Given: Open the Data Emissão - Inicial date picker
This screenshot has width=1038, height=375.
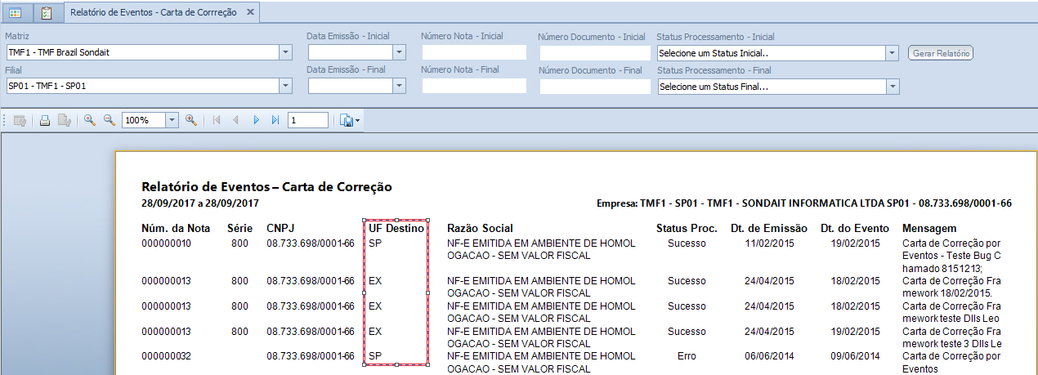Looking at the screenshot, I should pos(399,52).
